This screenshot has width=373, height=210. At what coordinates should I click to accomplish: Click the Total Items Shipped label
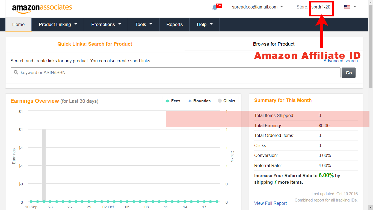[274, 115]
